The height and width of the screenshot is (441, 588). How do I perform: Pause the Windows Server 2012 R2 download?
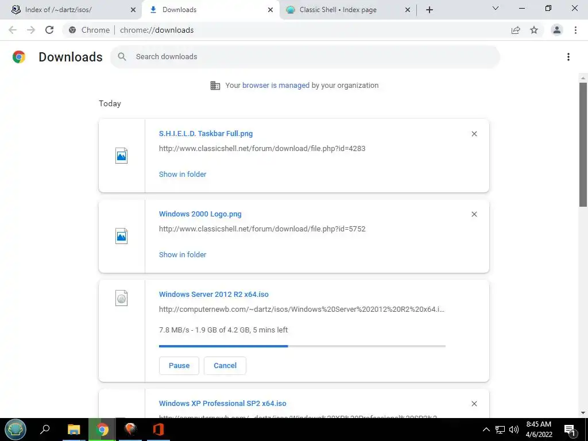pos(179,366)
